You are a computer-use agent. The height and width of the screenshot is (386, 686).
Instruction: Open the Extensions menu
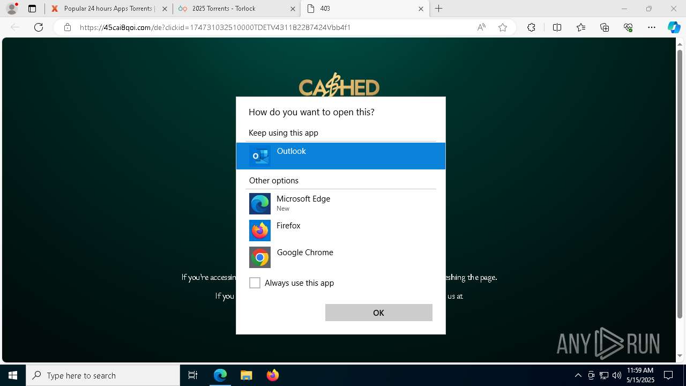tap(531, 27)
